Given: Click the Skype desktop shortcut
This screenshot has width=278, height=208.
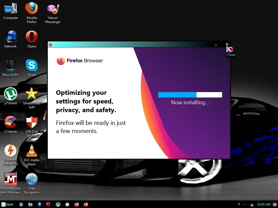Looking at the screenshot, I should (x=31, y=68).
